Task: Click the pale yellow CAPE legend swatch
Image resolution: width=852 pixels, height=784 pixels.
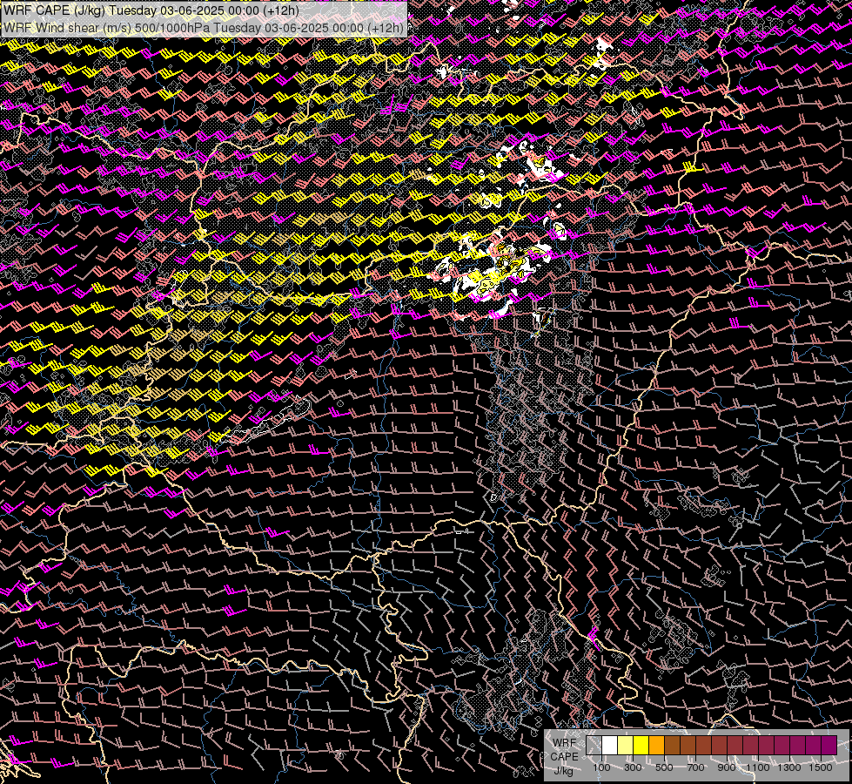Action: [x=626, y=746]
